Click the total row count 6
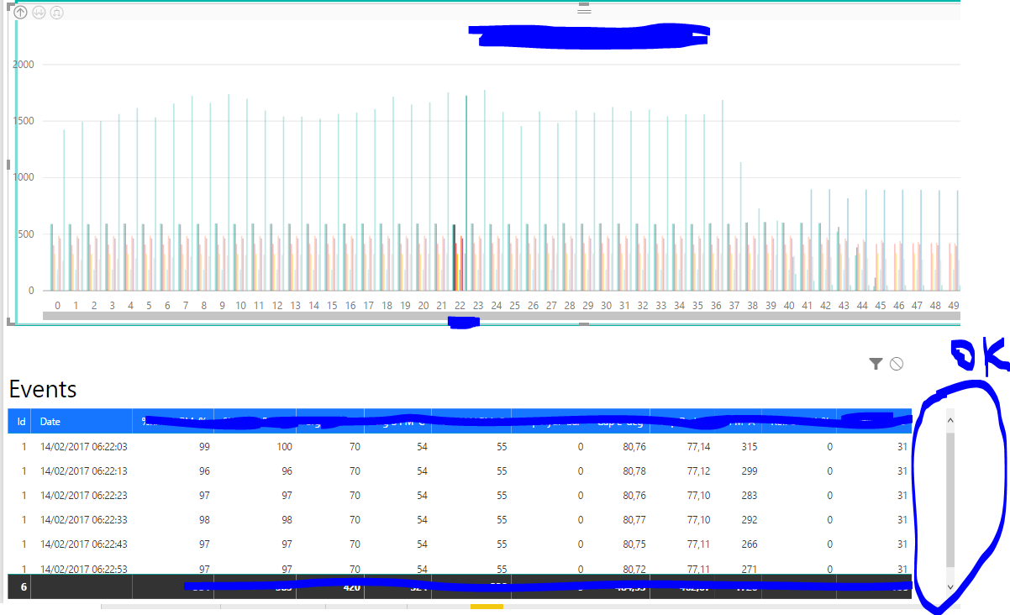Image resolution: width=1010 pixels, height=615 pixels. [x=24, y=587]
